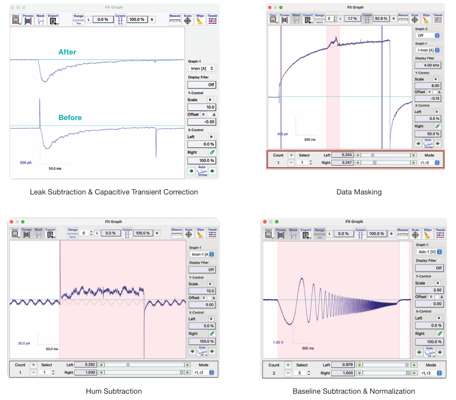Open Graph-1 I-mon [A] dropdown, Data Masking window

tap(428, 50)
